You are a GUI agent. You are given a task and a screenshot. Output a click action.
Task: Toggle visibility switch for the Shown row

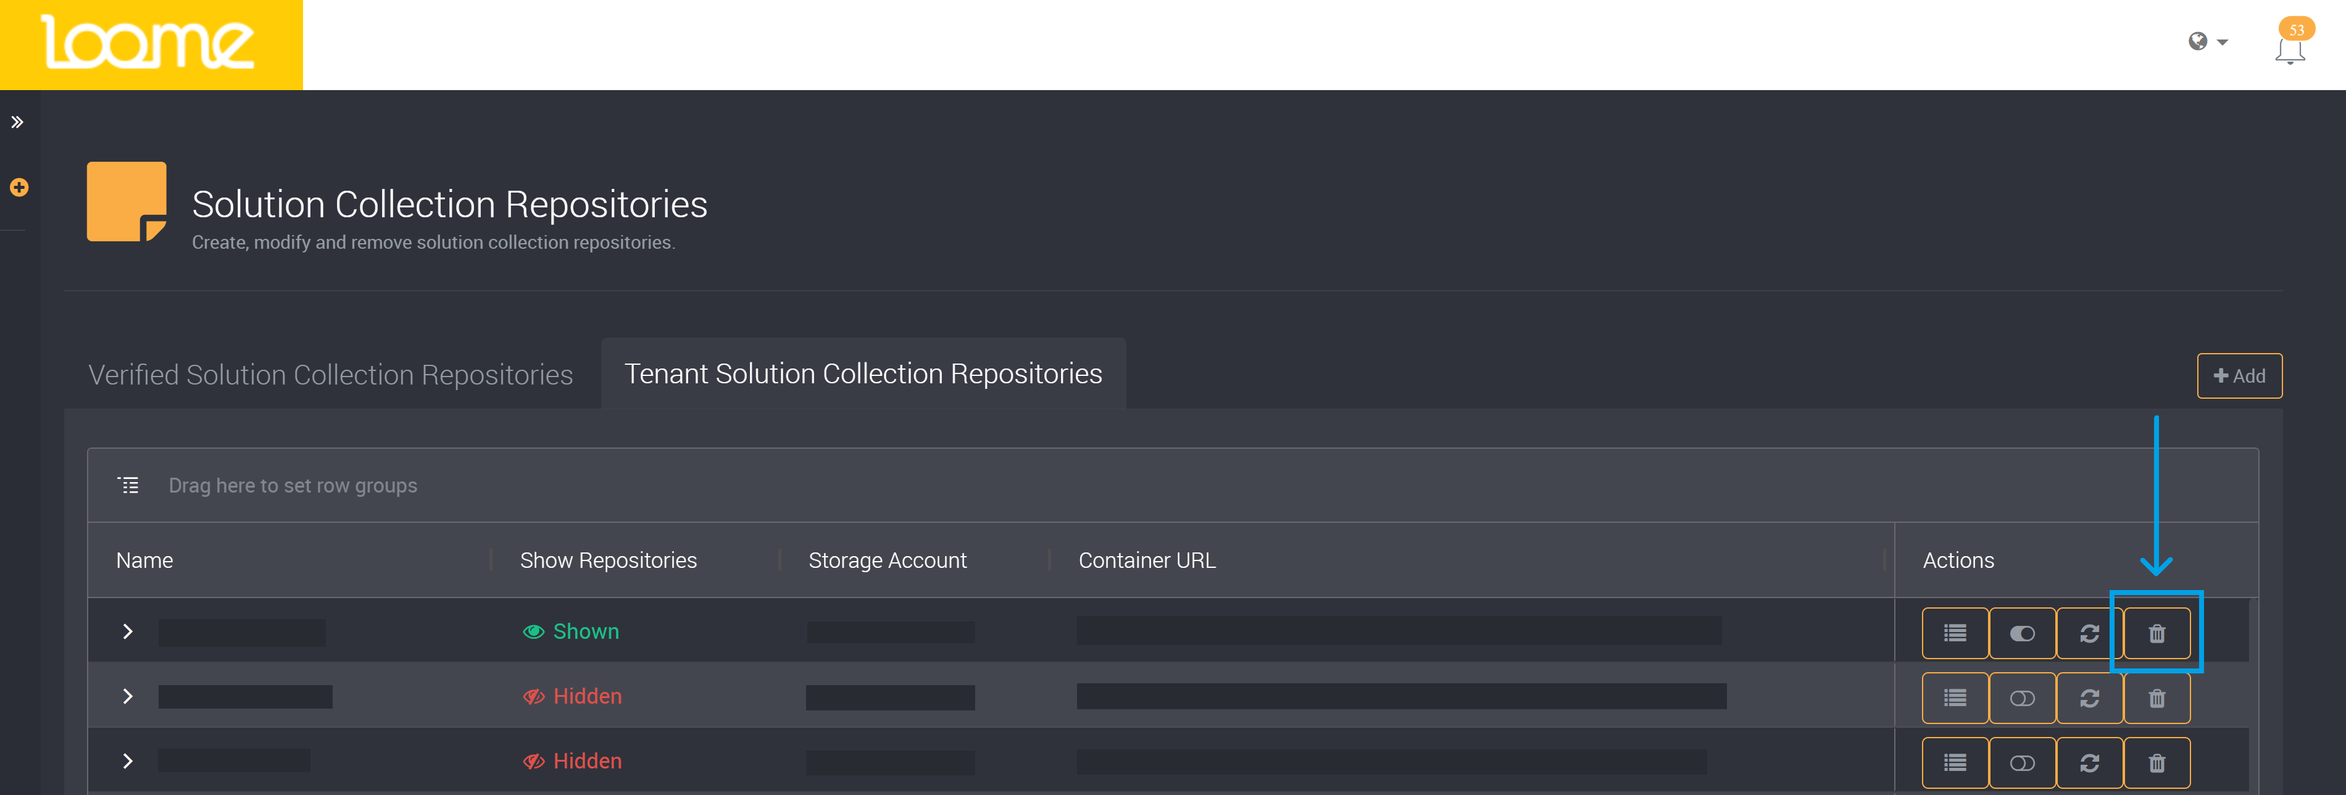(2022, 633)
